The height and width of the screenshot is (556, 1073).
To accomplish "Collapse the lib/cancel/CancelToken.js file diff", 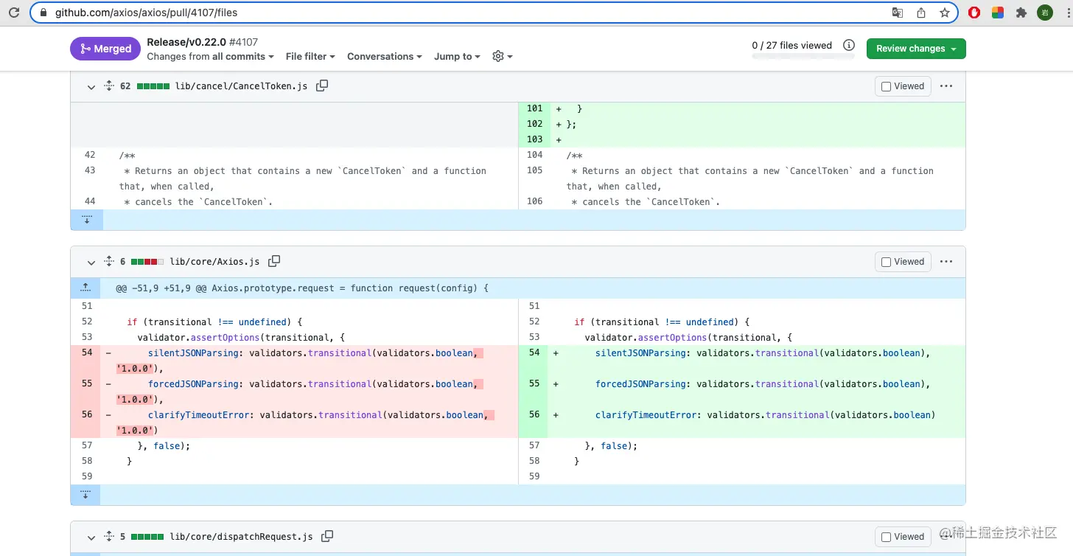I will click(91, 86).
